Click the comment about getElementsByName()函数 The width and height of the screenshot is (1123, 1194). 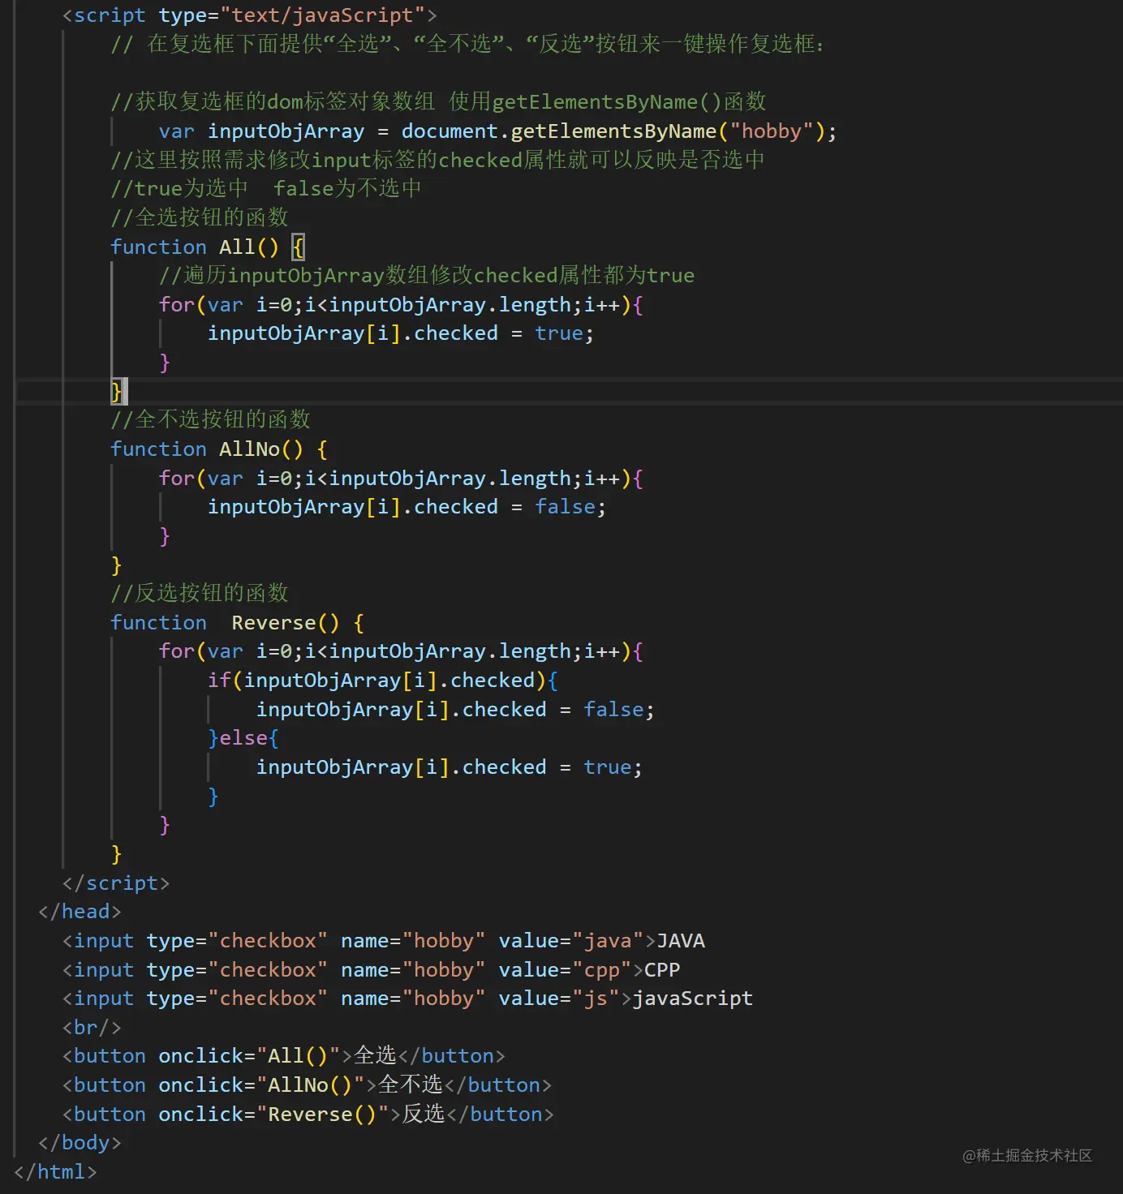point(438,101)
